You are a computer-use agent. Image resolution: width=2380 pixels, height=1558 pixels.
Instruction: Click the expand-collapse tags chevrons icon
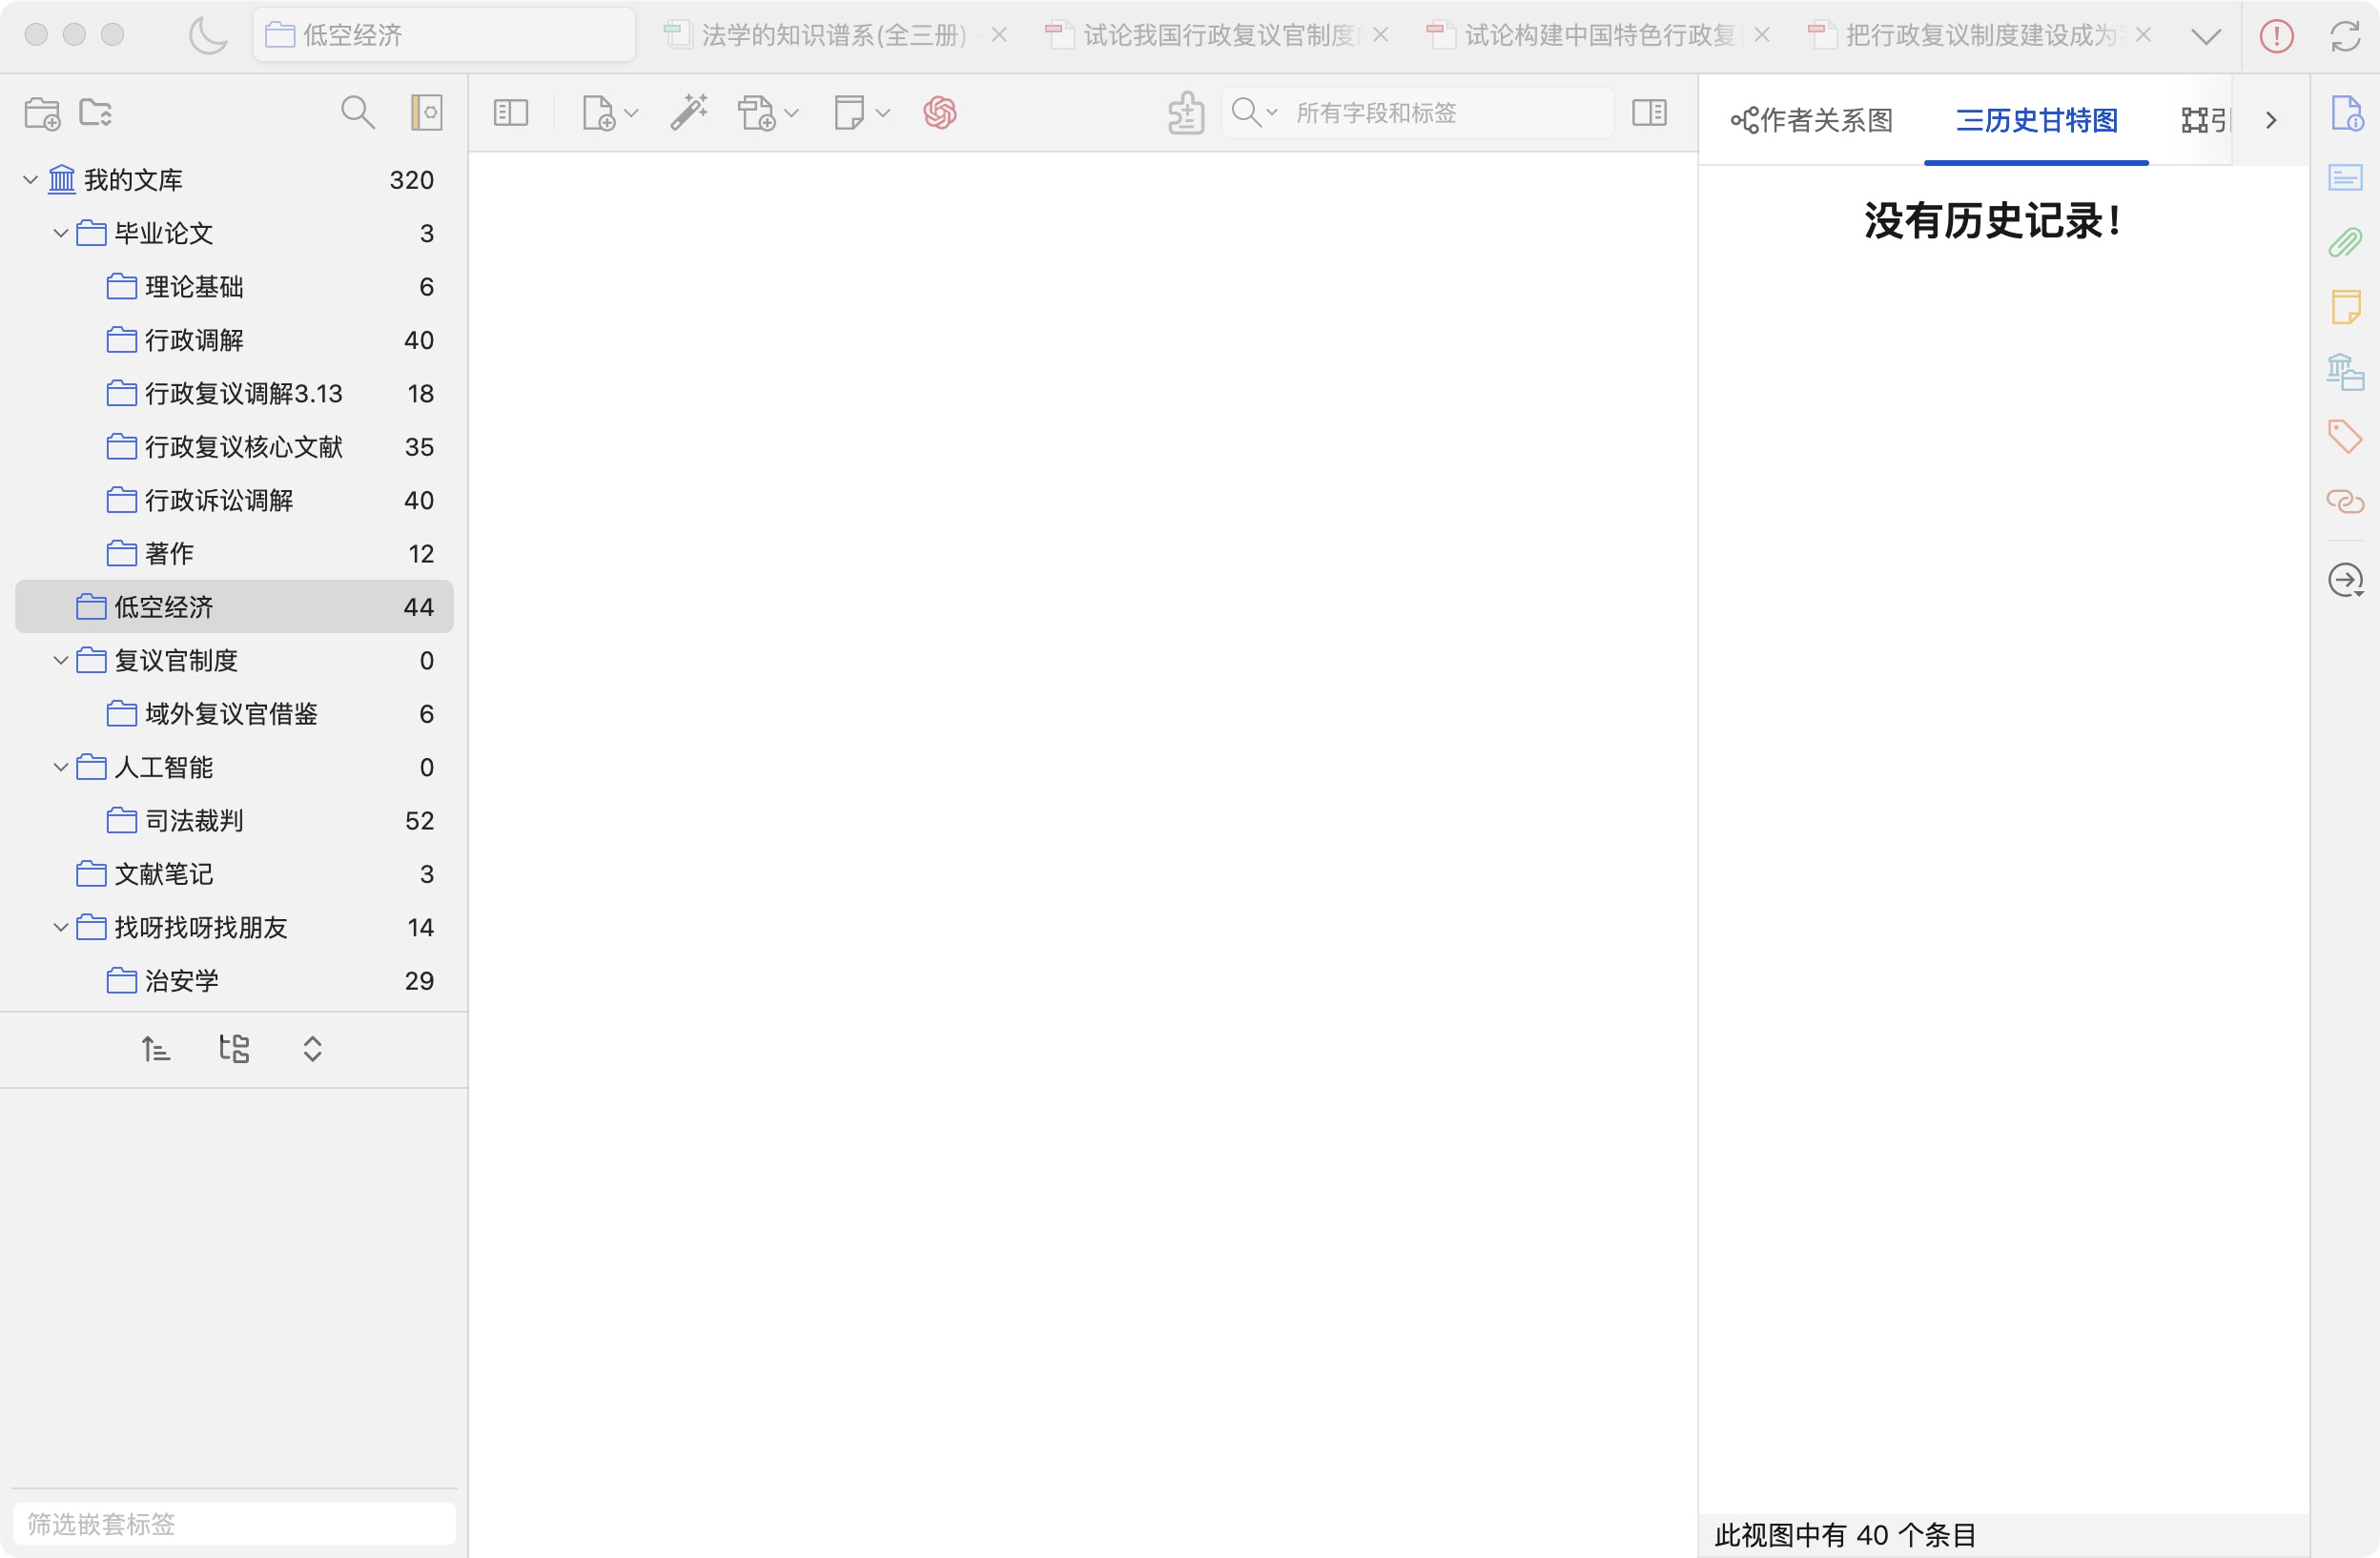click(312, 1049)
